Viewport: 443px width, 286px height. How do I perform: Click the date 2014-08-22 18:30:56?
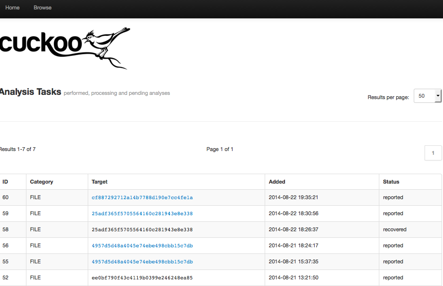[x=293, y=213]
